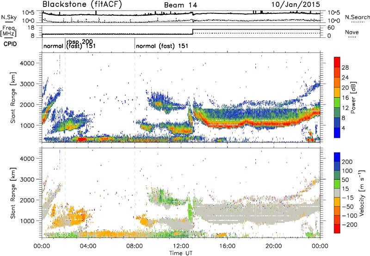Click the red bottom of the velocity colorbar
The image size is (370, 256).
pyautogui.click(x=337, y=229)
